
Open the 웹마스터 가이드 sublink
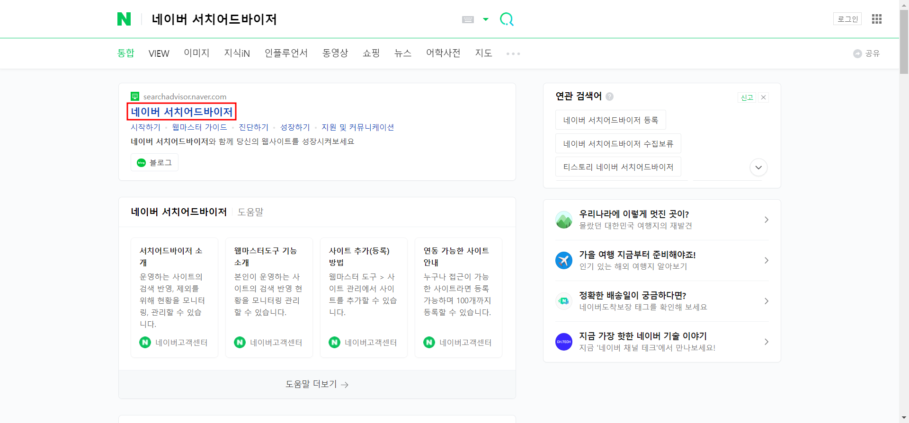200,127
